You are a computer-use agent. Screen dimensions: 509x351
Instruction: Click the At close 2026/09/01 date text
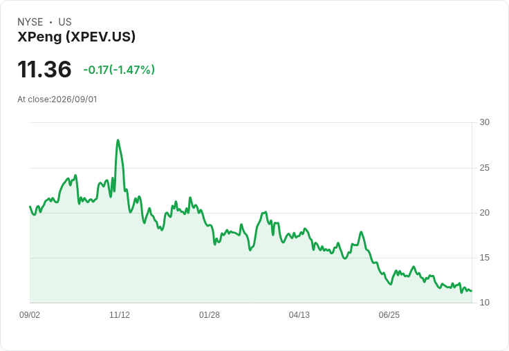pyautogui.click(x=57, y=99)
